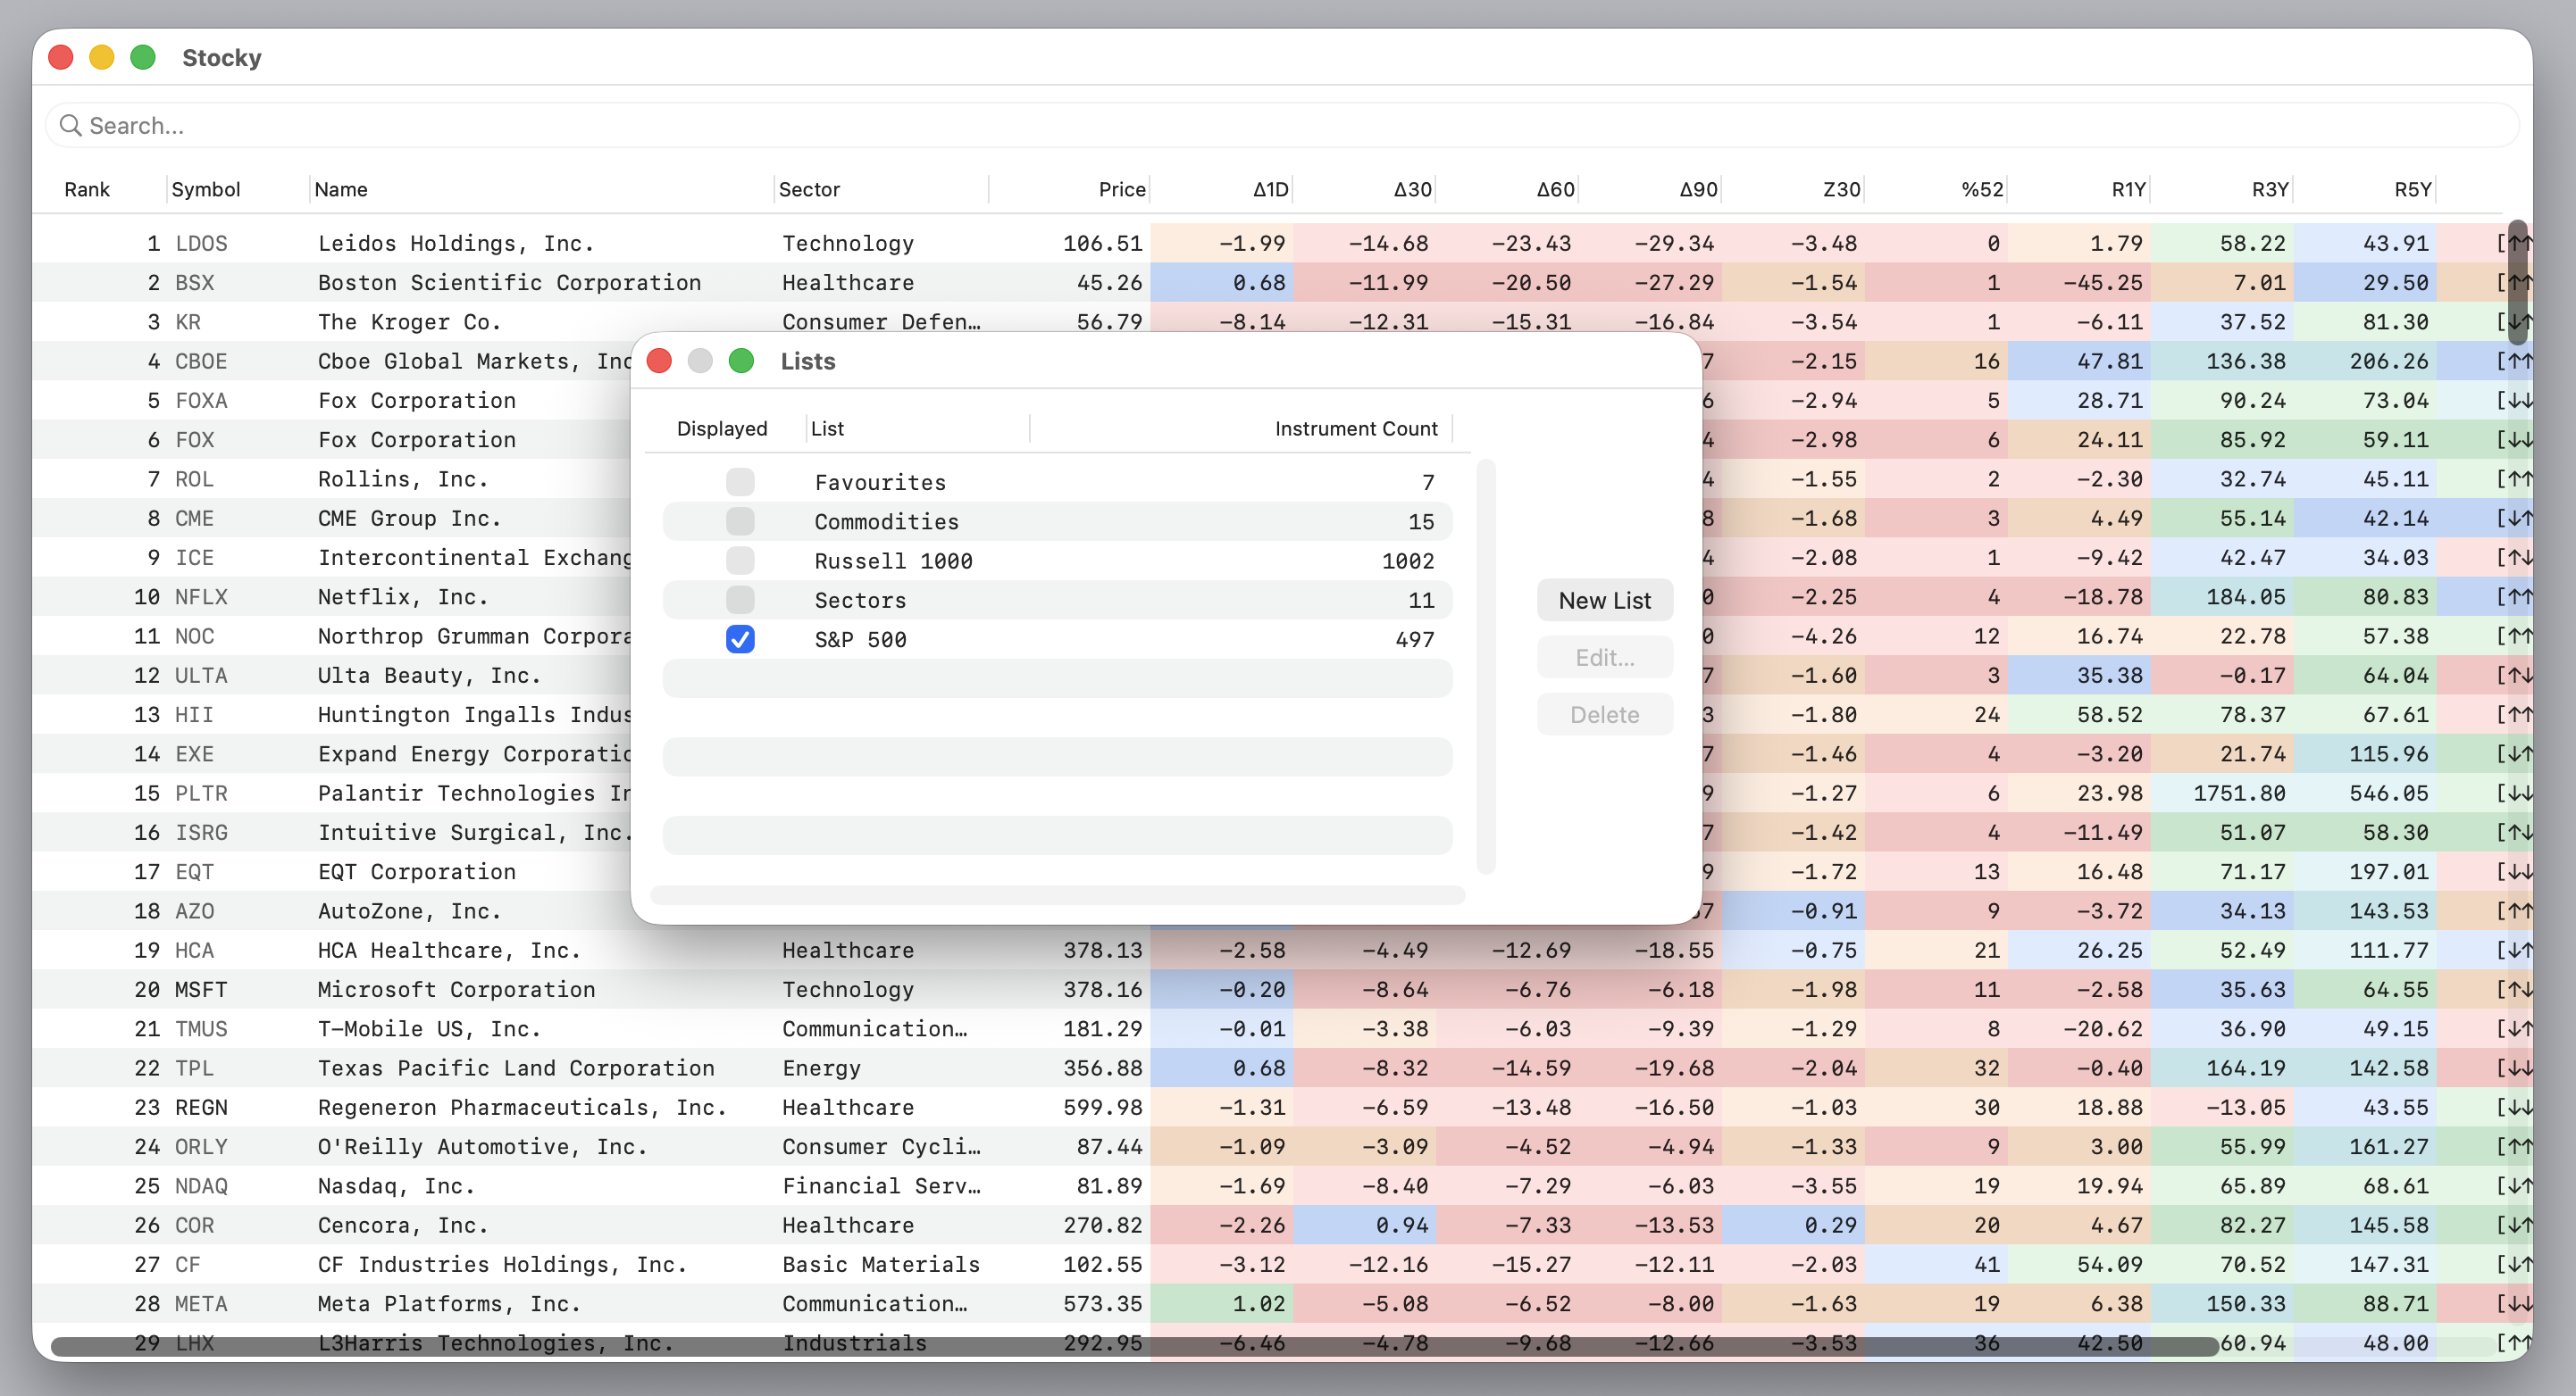
Task: Click PLTR R3Y value 1751.80
Action: (2239, 793)
